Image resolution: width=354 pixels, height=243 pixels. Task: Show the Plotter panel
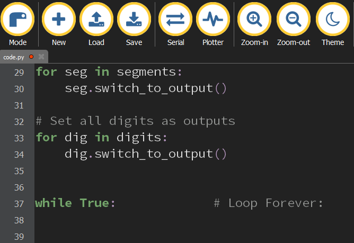click(213, 19)
